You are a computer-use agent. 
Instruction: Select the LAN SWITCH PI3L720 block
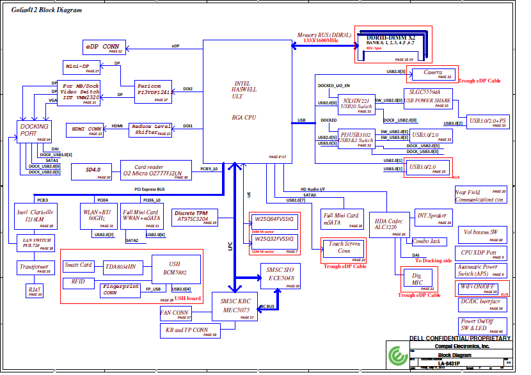[x=36, y=243]
